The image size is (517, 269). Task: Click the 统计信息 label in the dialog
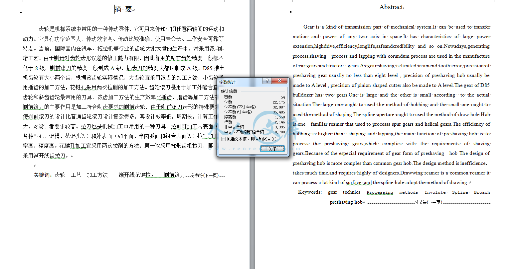(230, 91)
